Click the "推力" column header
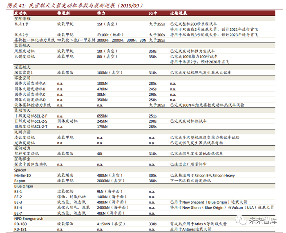 tap(101, 13)
